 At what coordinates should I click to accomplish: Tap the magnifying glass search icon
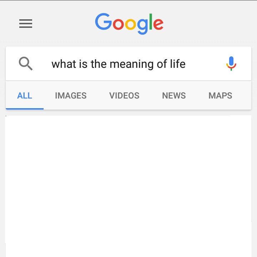pyautogui.click(x=26, y=64)
